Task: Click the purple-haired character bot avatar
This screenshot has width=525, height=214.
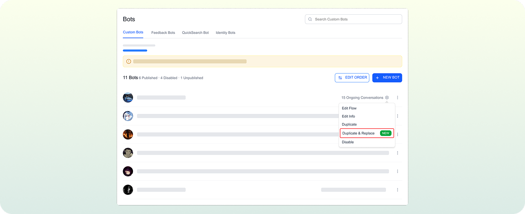Action: (x=128, y=171)
